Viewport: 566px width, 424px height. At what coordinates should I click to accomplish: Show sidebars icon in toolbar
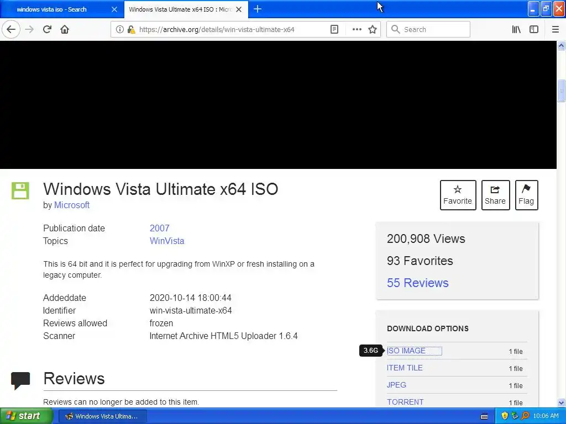point(534,29)
